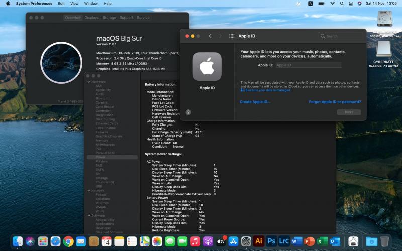Click Wi-Fi icon in menu bar

(x=332, y=4)
